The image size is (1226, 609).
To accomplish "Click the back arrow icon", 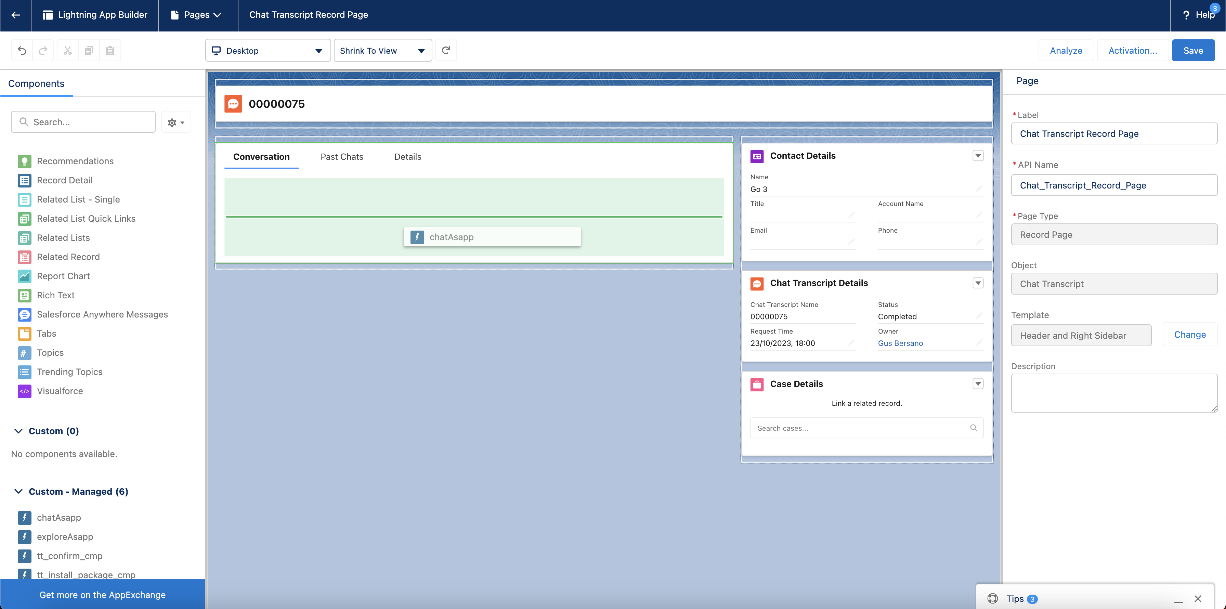I will click(16, 15).
